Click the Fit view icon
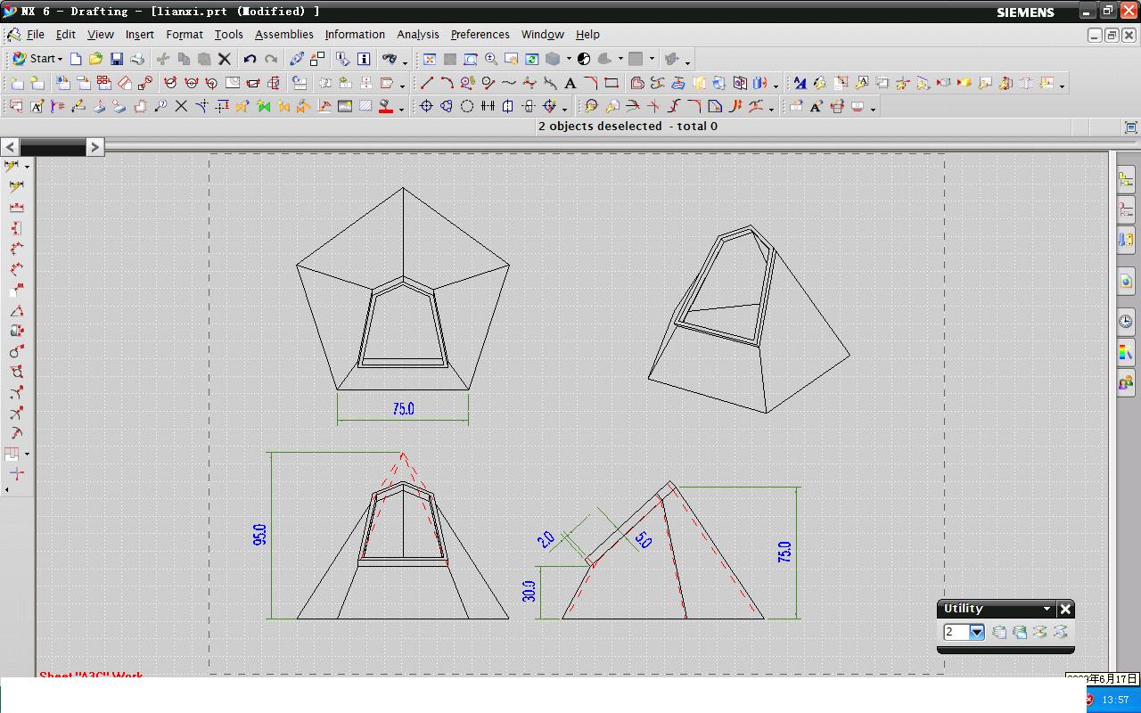 pos(430,59)
